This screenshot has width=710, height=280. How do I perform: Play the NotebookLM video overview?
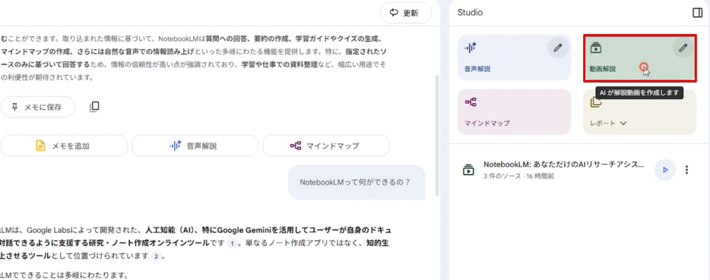point(665,169)
